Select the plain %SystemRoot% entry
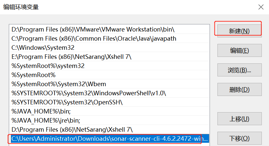The height and width of the screenshot is (146, 269). pos(109,75)
